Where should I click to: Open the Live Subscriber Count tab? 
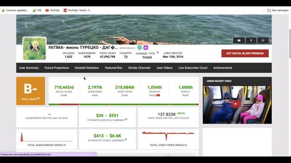tap(193, 68)
